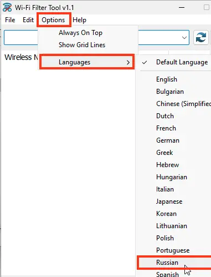Viewport: 211px width, 277px height.
Task: Click the refresh arrows toolbar icon
Action: 201,38
